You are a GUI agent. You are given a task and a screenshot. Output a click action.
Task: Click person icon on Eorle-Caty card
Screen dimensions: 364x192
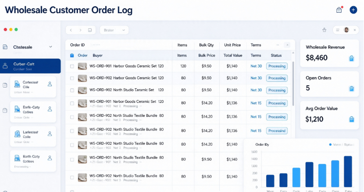click(x=50, y=109)
